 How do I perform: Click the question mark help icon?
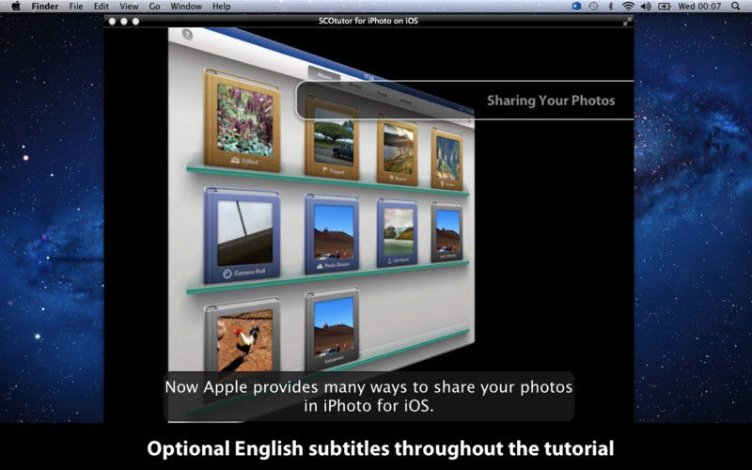(187, 34)
